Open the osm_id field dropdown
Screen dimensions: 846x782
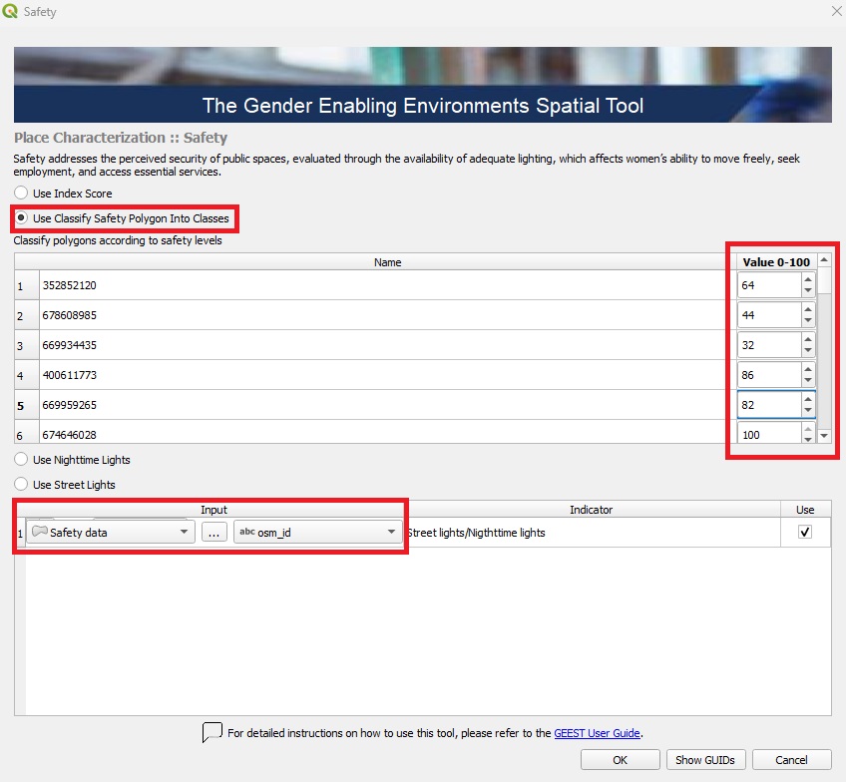coord(318,532)
